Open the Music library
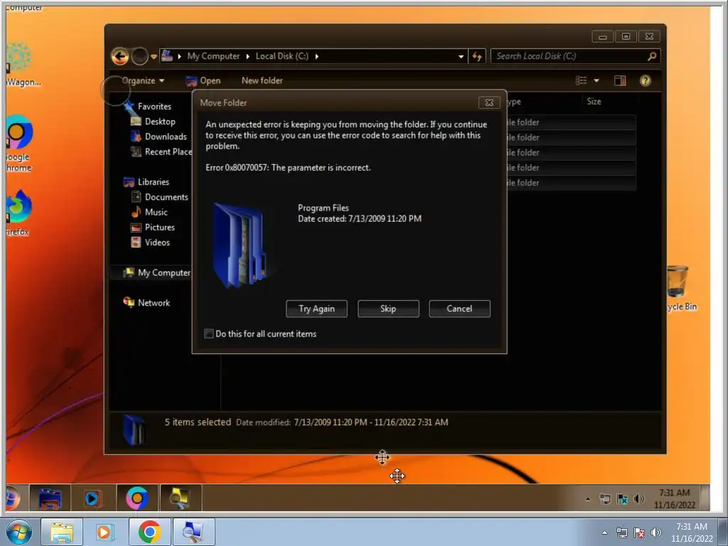Screen dimensions: 728x546 [x=156, y=212]
